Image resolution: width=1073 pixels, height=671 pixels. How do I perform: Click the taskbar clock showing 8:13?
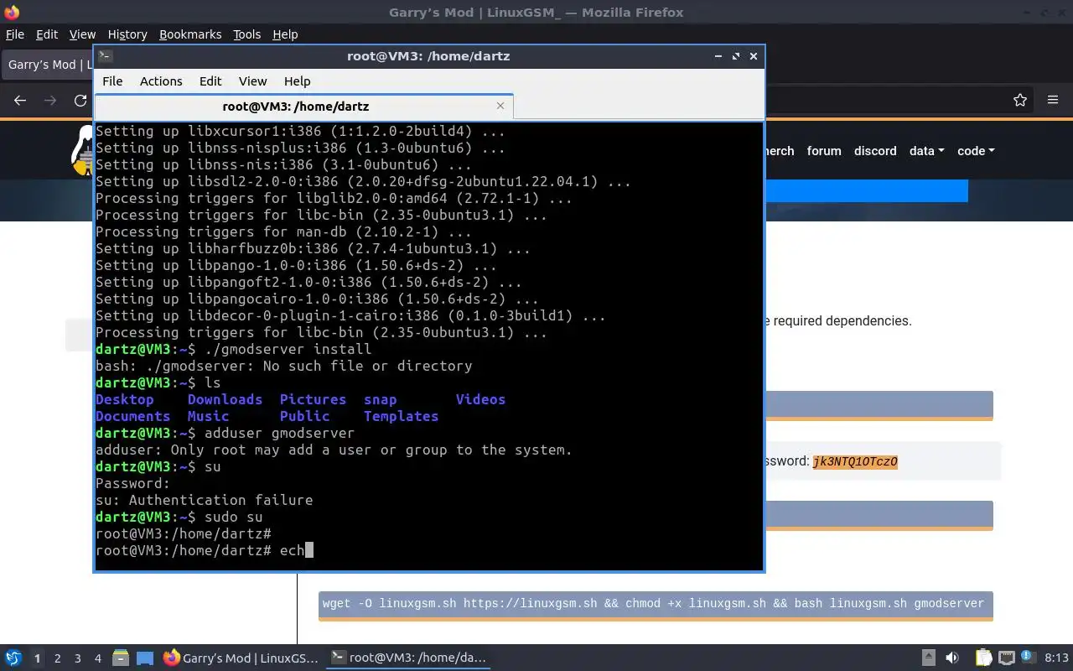click(x=1056, y=658)
